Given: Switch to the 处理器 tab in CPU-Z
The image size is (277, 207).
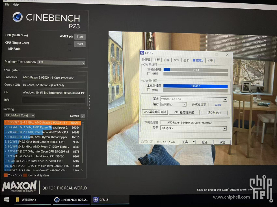Looking at the screenshot, I should [x=146, y=60].
